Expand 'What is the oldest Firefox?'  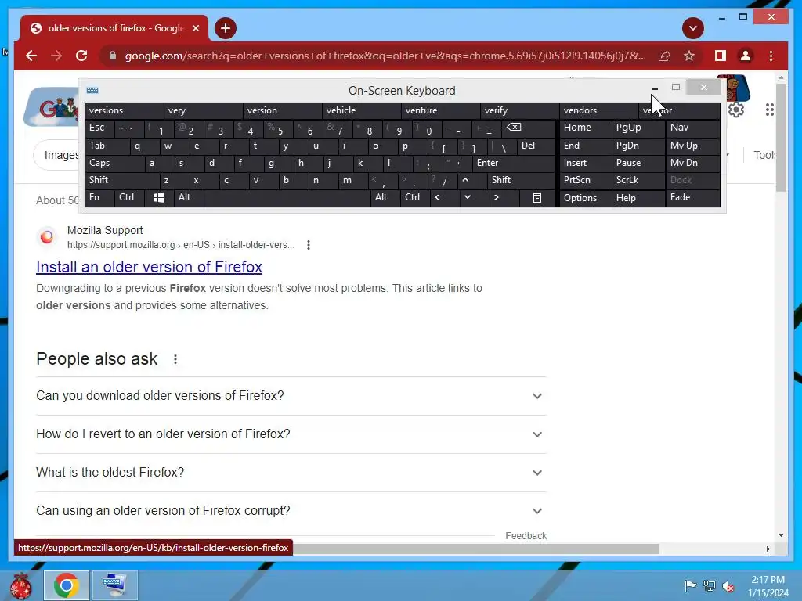[291, 473]
